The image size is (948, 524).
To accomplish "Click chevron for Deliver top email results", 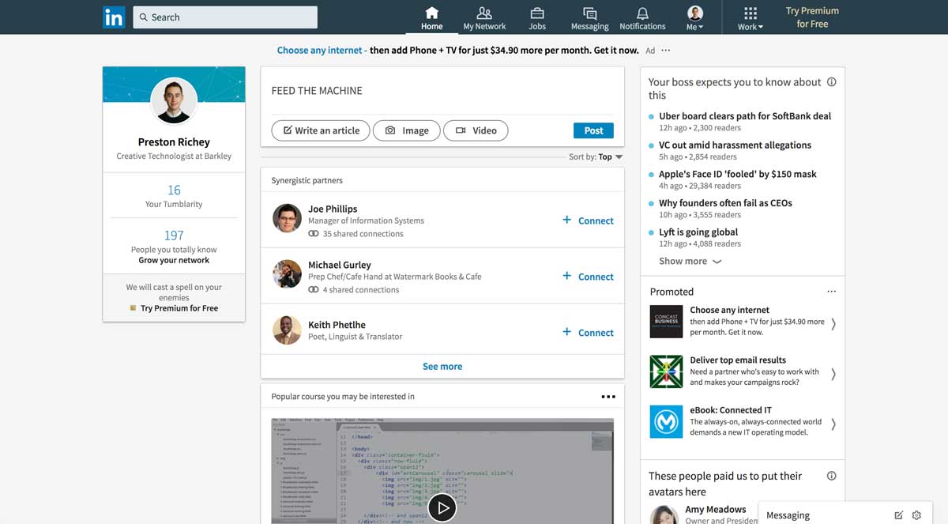I will [833, 374].
